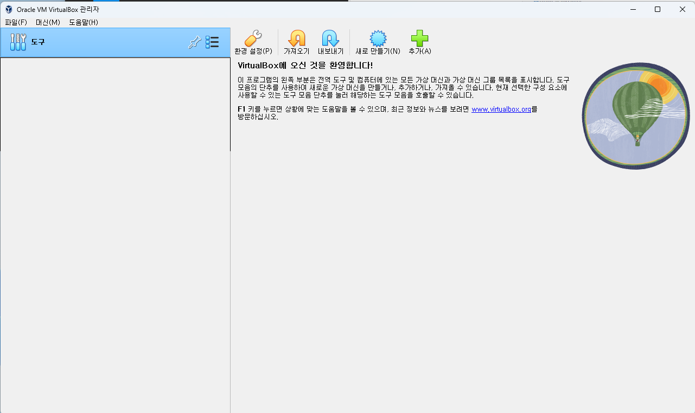Click the welcome heading 'VirtualBox에 오신 것을 환영합니다!'

tap(305, 66)
